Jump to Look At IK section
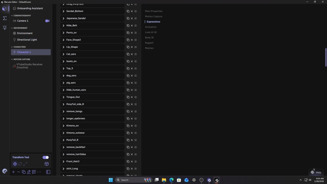The image size is (327, 184). click(151, 32)
